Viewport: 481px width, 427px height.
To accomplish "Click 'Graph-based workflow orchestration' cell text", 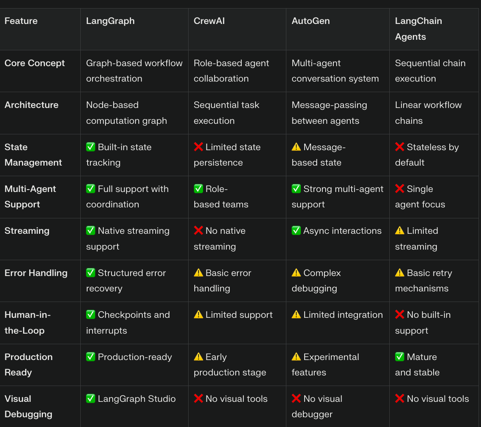I will (134, 71).
